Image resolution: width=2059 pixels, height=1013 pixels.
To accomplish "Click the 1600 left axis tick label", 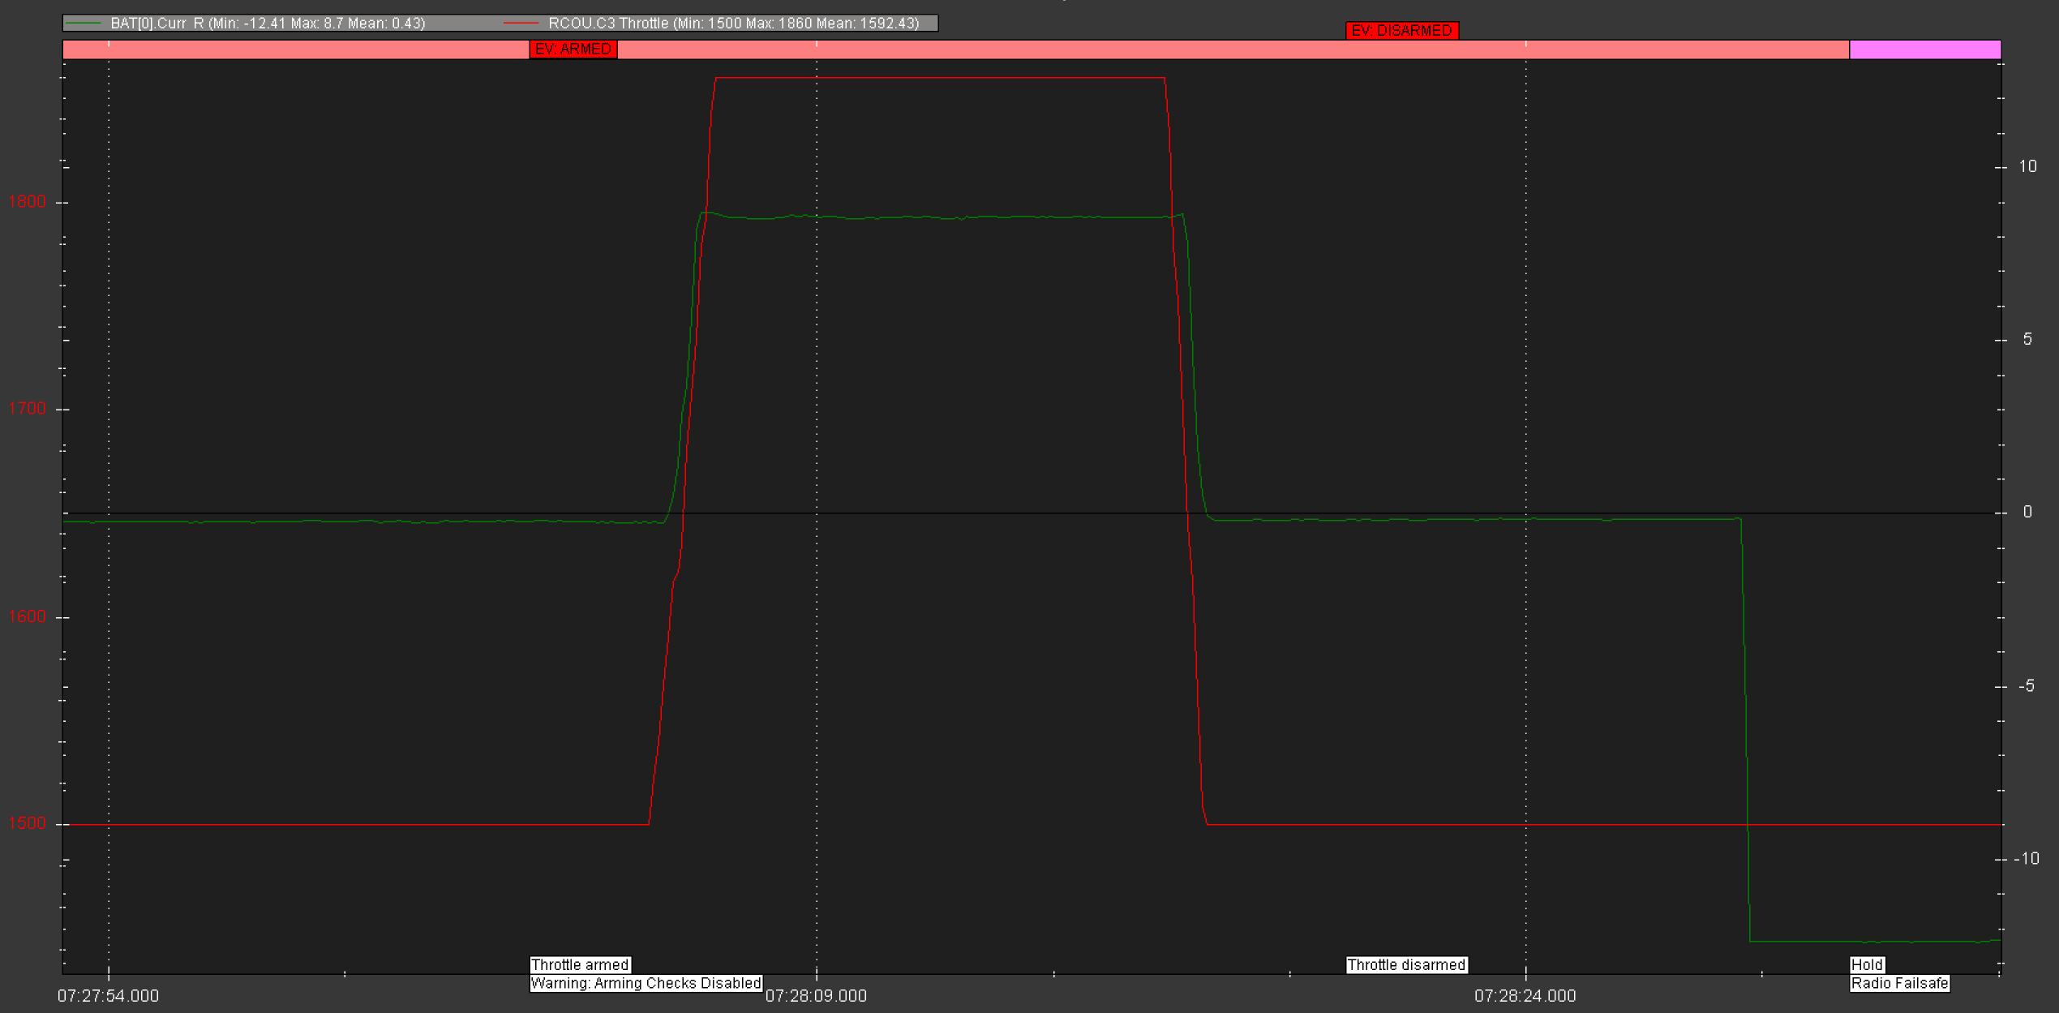I will [x=27, y=616].
